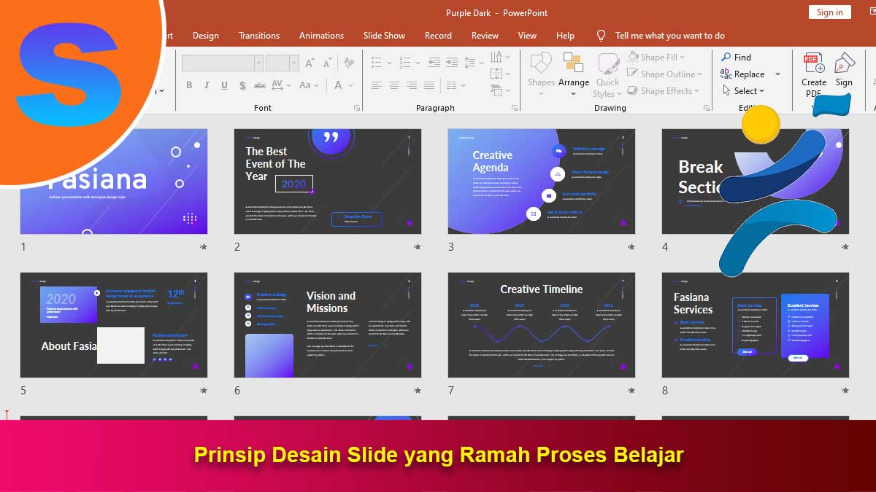Click the Increase Font Size icon
This screenshot has height=492, width=876.
point(309,63)
